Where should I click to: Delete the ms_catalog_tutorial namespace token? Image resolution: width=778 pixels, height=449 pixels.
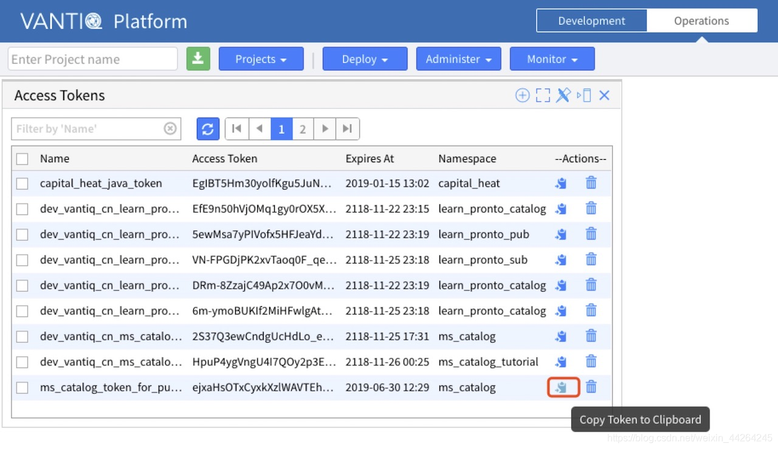click(x=591, y=362)
